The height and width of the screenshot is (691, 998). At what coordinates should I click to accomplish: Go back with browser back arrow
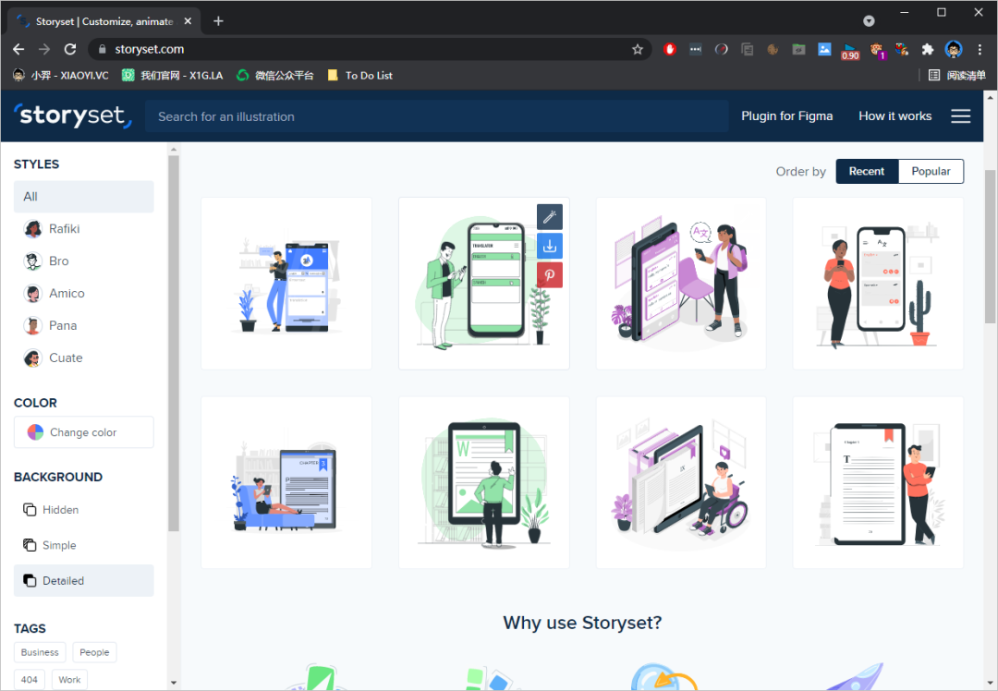pyautogui.click(x=18, y=49)
